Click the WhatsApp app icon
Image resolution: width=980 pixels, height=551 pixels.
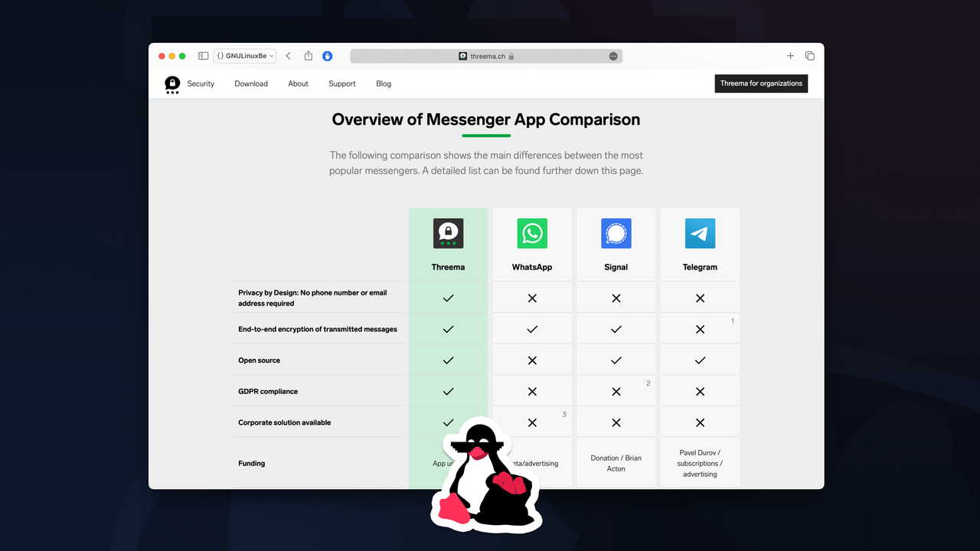coord(532,233)
